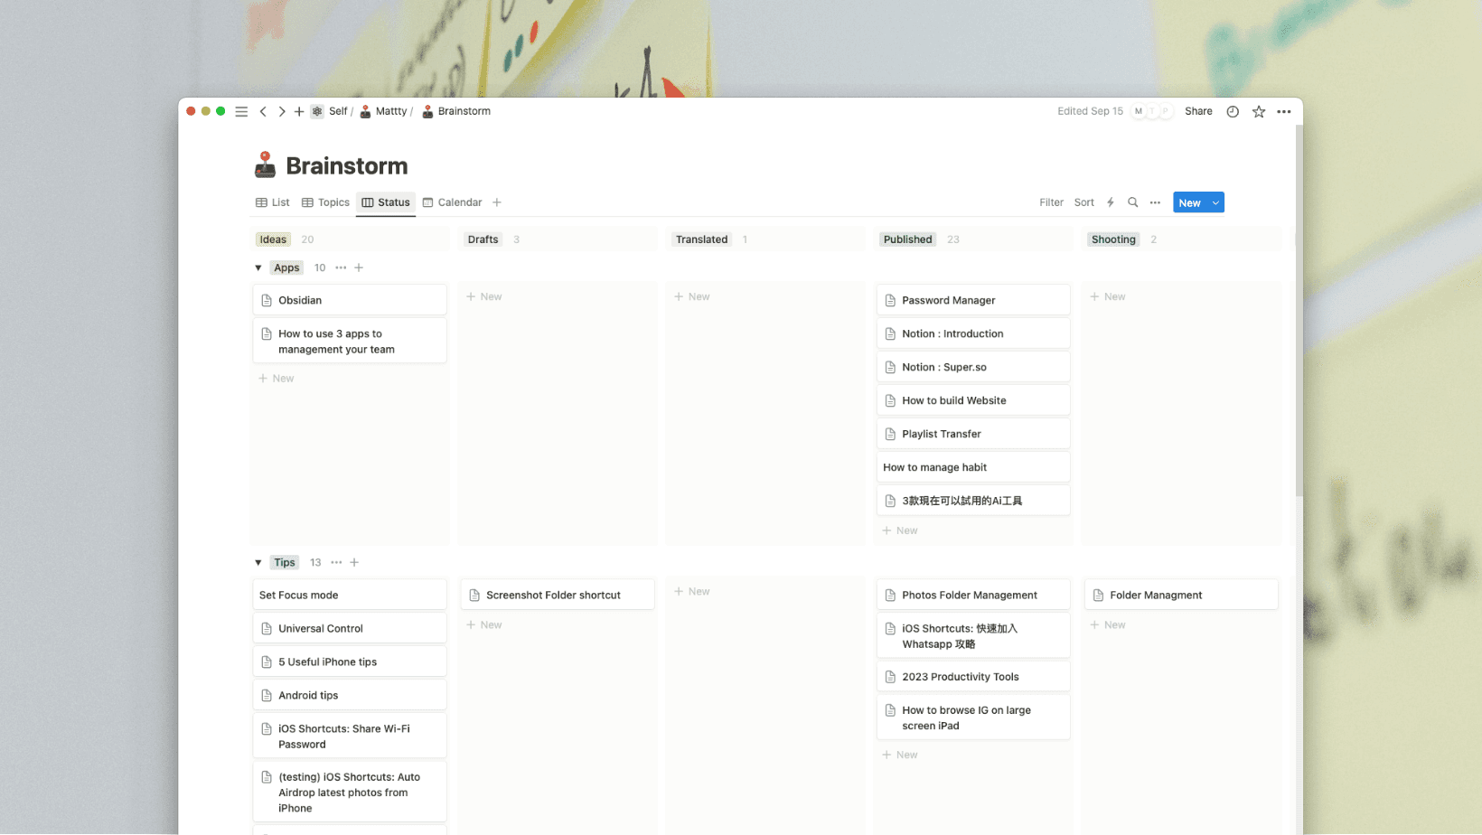Switch to the List view tab
Viewport: 1482px width, 835px height.
[x=273, y=202]
